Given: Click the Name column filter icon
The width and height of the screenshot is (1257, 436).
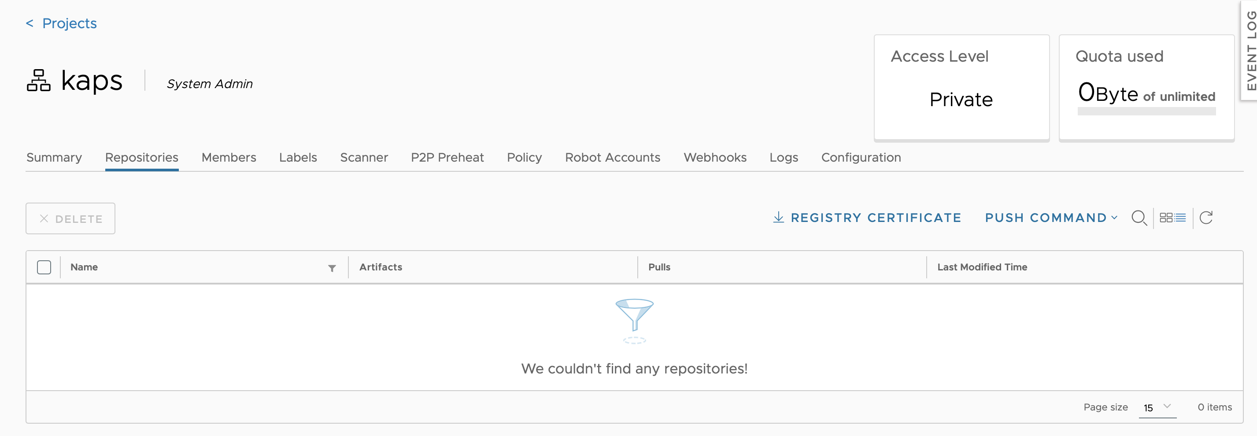Looking at the screenshot, I should click(332, 268).
